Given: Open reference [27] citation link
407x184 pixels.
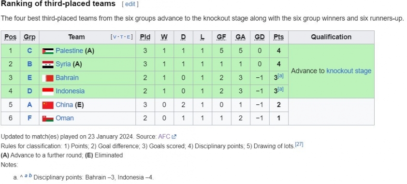Looking at the screenshot, I should 299,144.
